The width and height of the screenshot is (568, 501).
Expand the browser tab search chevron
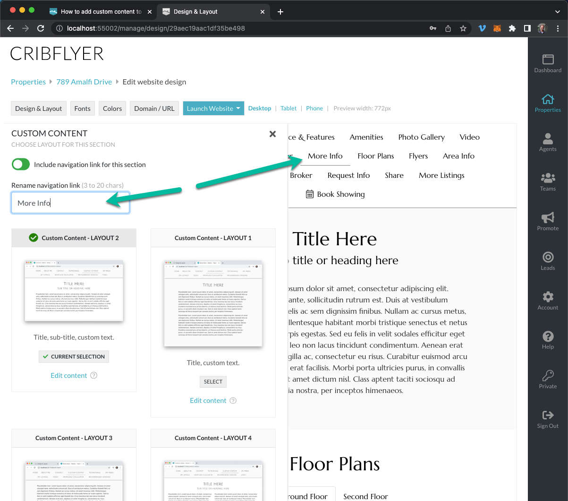pos(558,12)
